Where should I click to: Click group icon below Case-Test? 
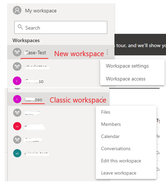pyautogui.click(x=17, y=67)
